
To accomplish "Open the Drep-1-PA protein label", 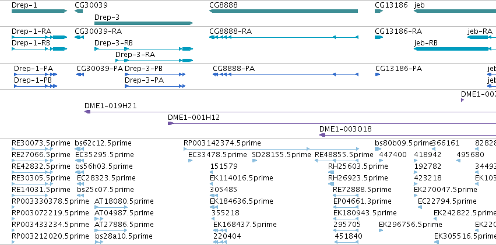I will [x=34, y=69].
